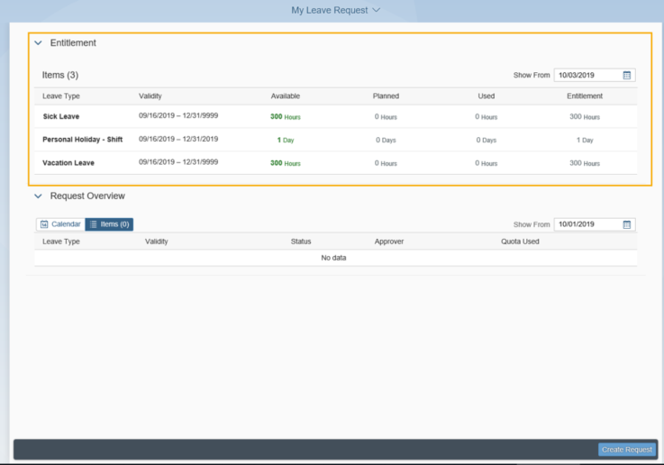Switch to Calendar view
This screenshot has height=465, width=664.
click(60, 224)
